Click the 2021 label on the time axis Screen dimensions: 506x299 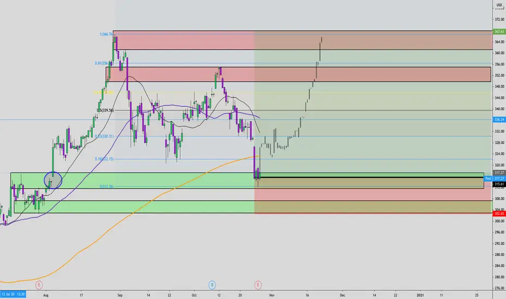click(420, 295)
